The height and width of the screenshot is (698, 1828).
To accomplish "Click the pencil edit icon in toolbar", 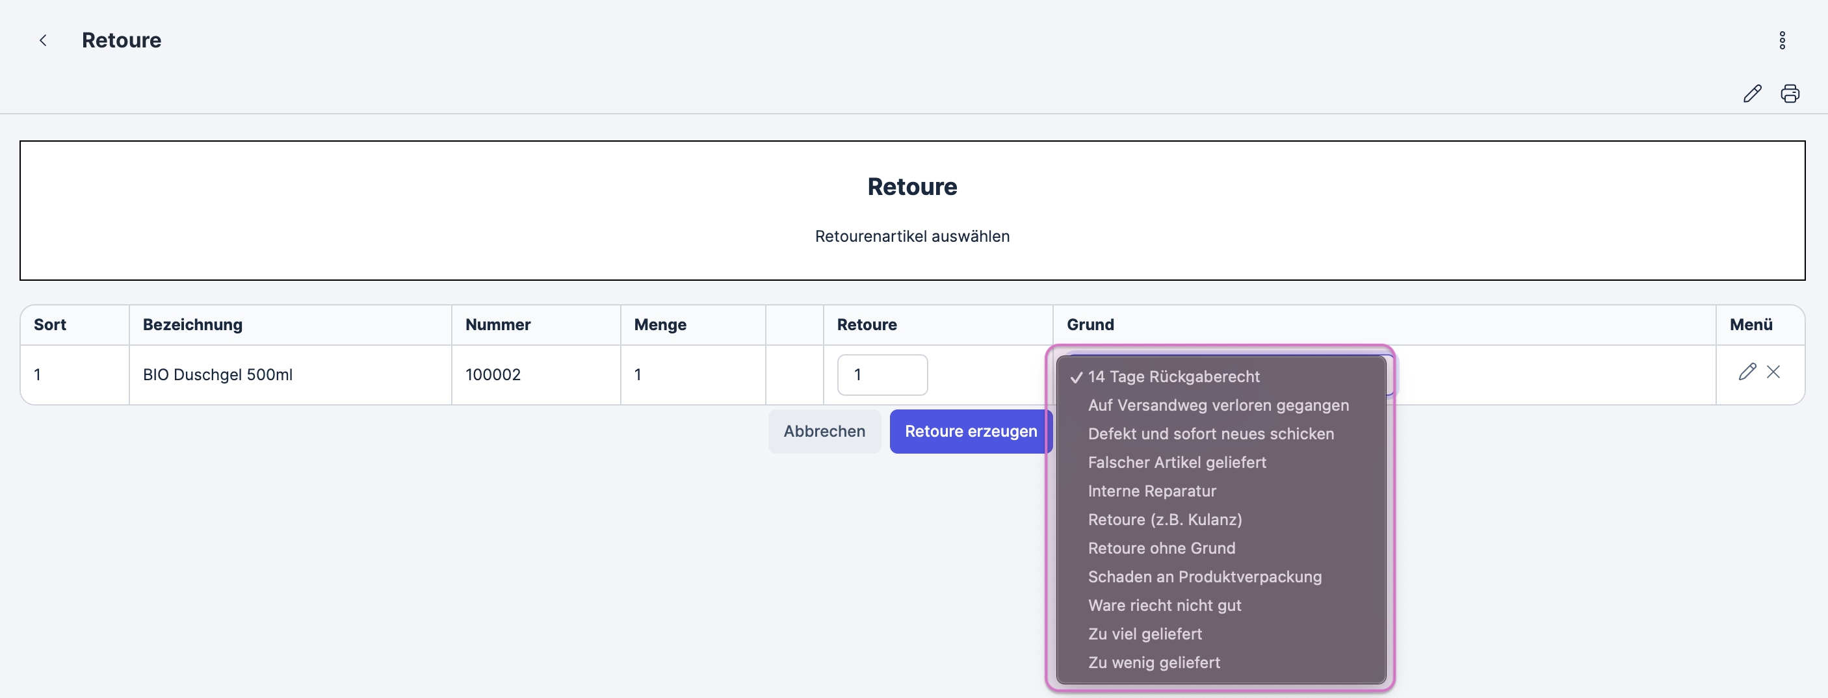I will (1752, 94).
